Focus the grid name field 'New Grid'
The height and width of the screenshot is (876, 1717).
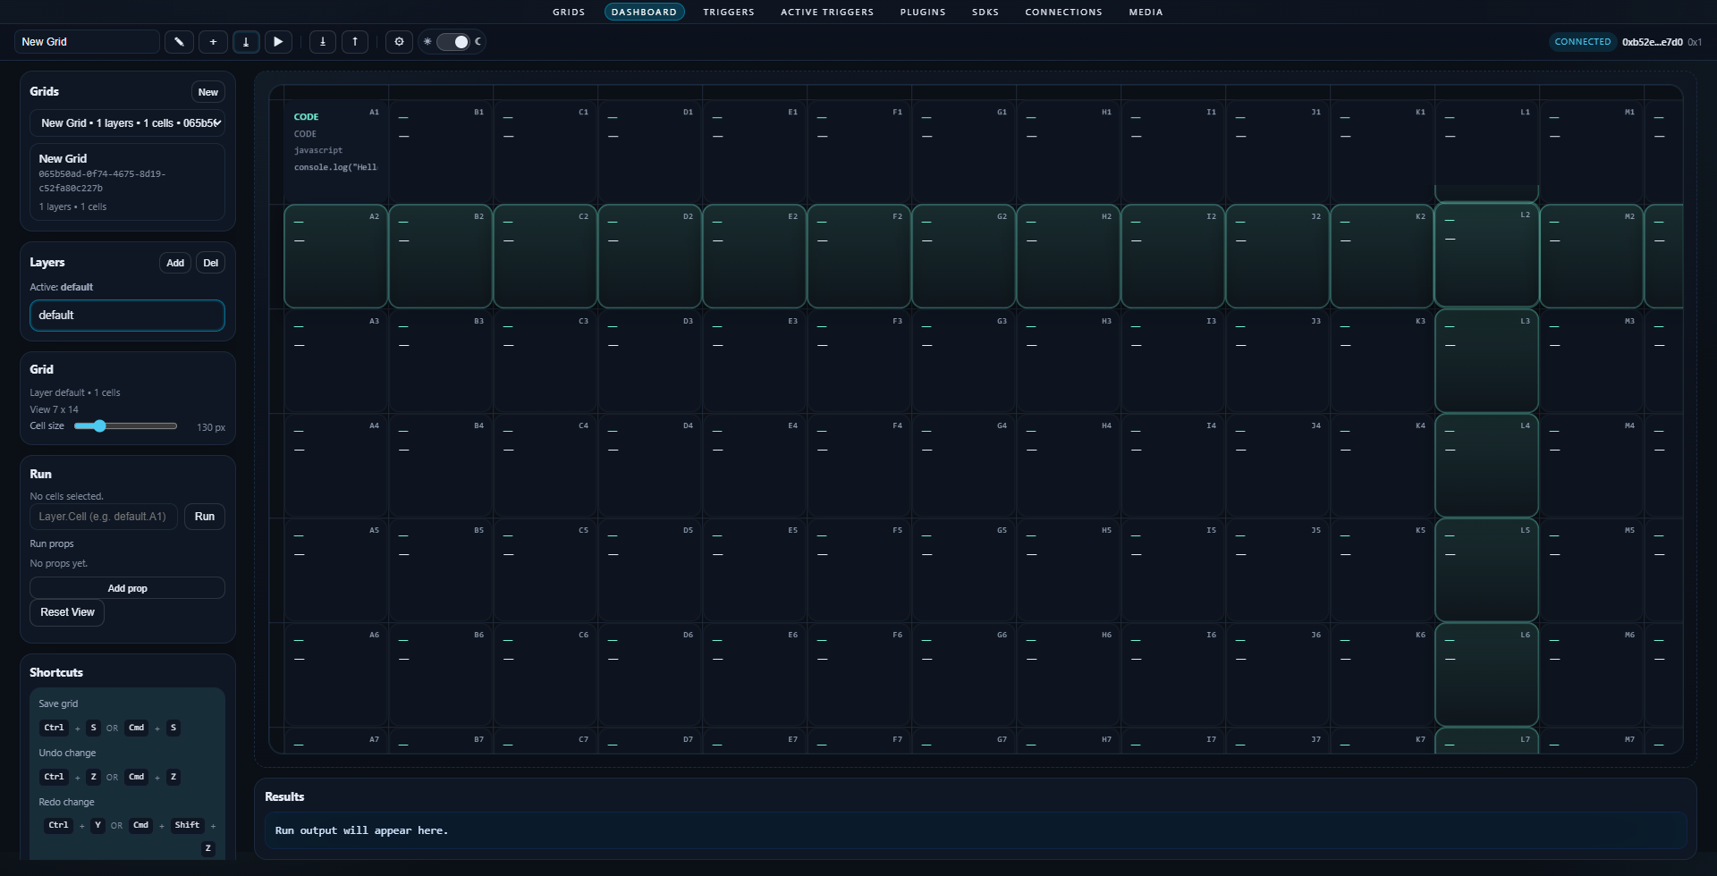pos(87,42)
